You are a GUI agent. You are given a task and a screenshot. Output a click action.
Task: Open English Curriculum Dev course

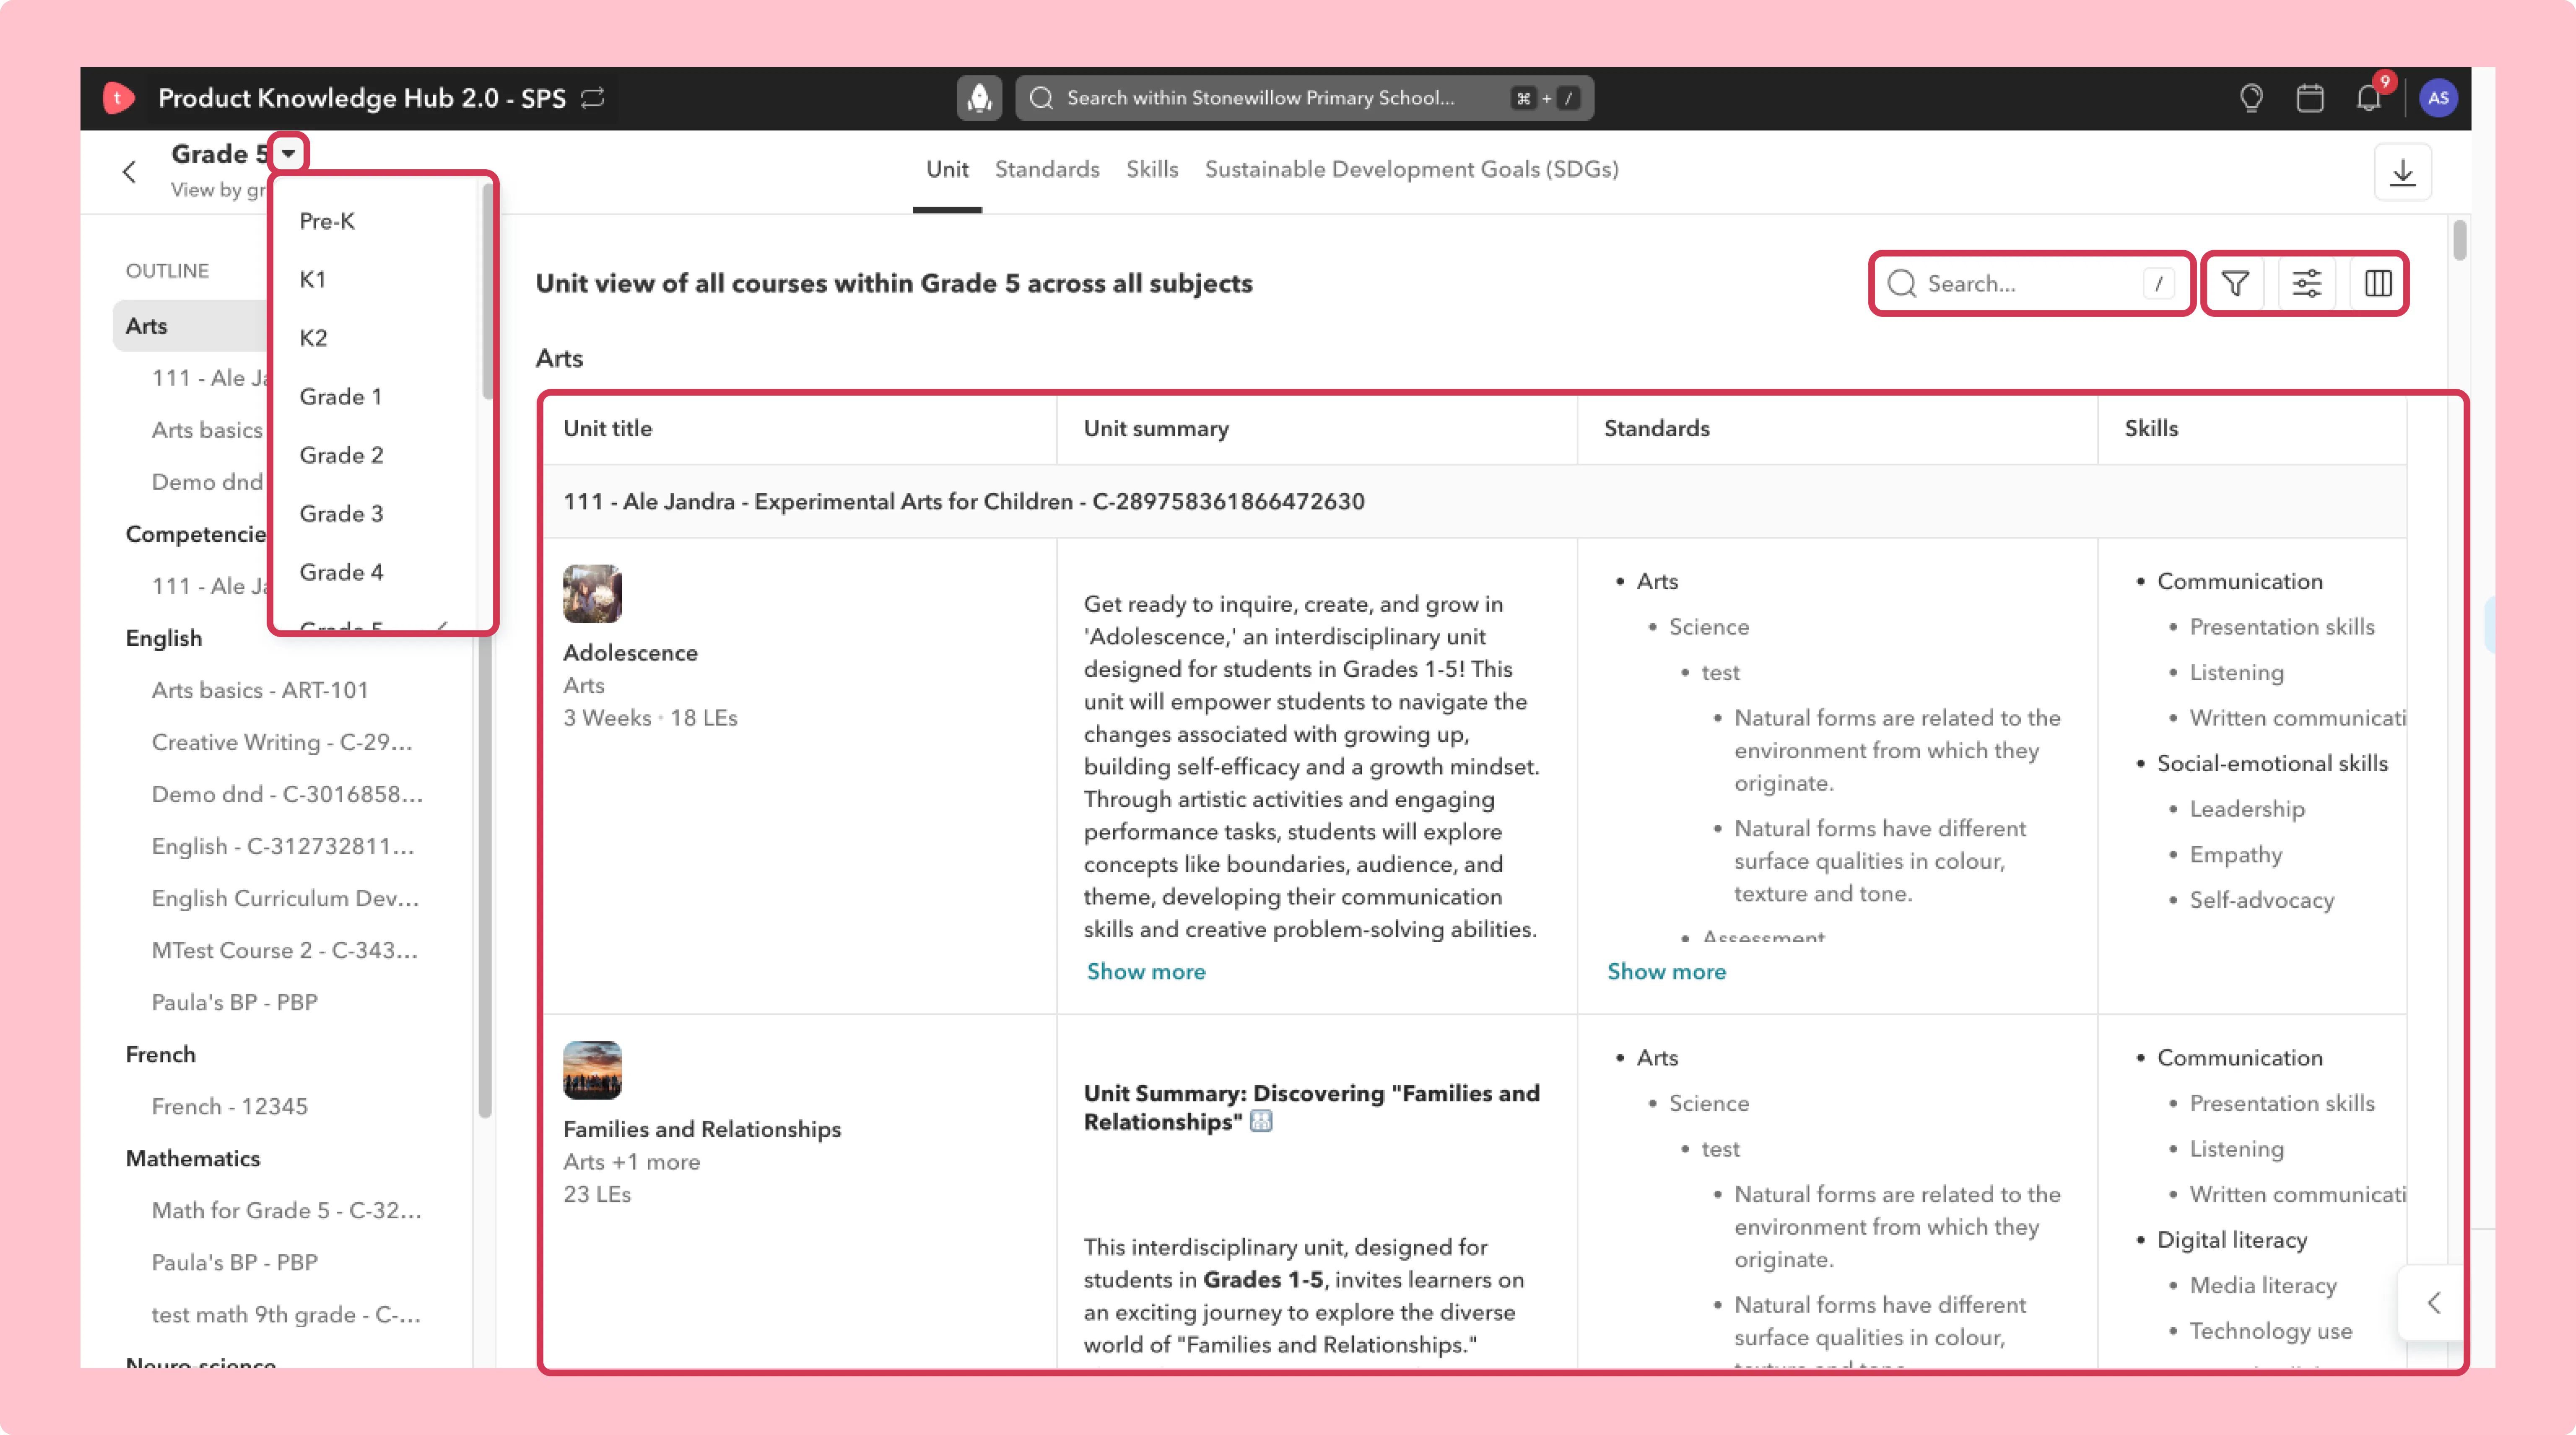[x=285, y=899]
